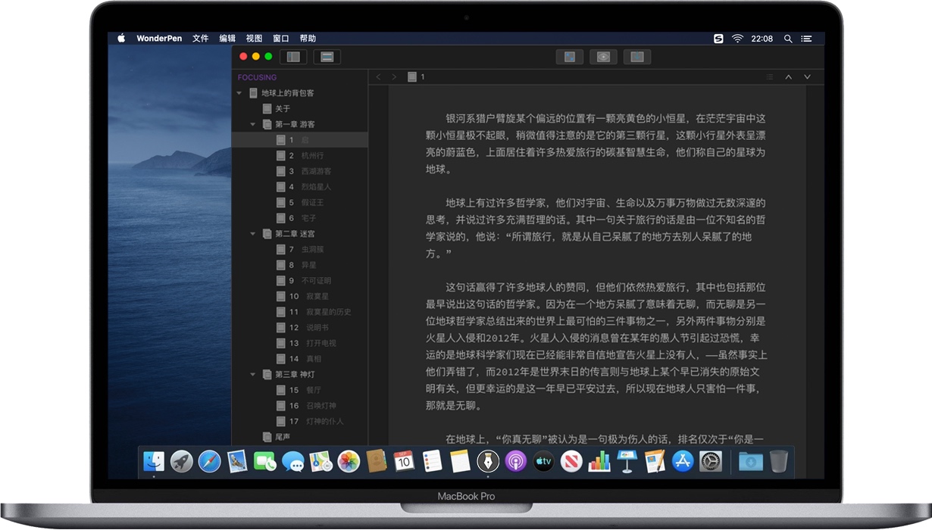Open the table-of-contents icon above editor

click(x=768, y=76)
